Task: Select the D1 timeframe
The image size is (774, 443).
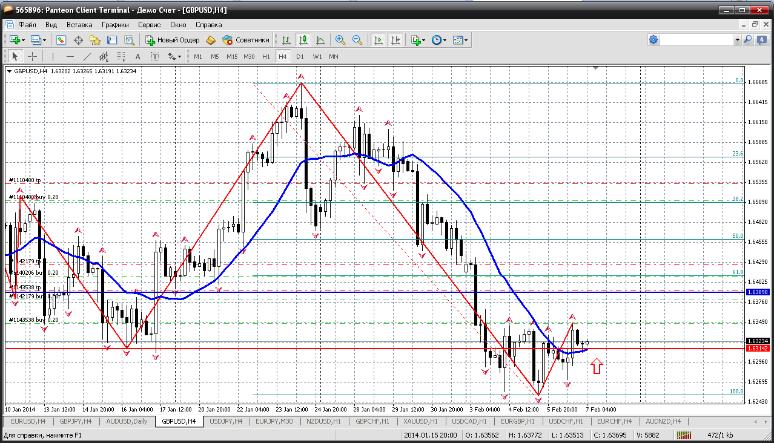Action: click(300, 56)
